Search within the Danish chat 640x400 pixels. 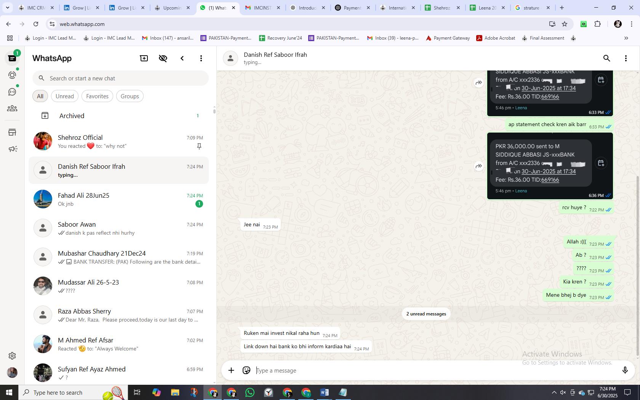tap(607, 58)
